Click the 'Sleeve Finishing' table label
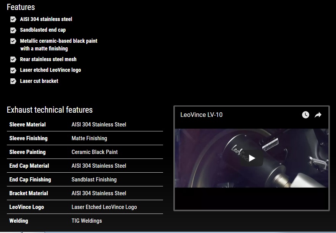This screenshot has height=233, width=336. coord(29,138)
